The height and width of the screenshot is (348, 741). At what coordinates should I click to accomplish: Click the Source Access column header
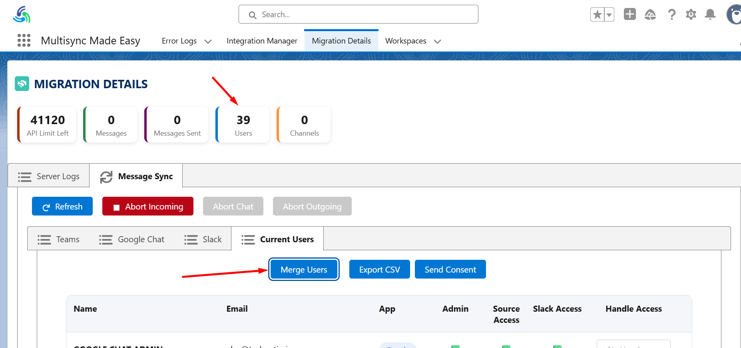506,314
